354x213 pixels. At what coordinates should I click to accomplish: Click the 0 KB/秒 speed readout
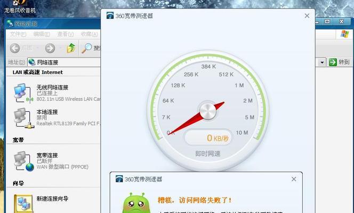click(x=208, y=137)
